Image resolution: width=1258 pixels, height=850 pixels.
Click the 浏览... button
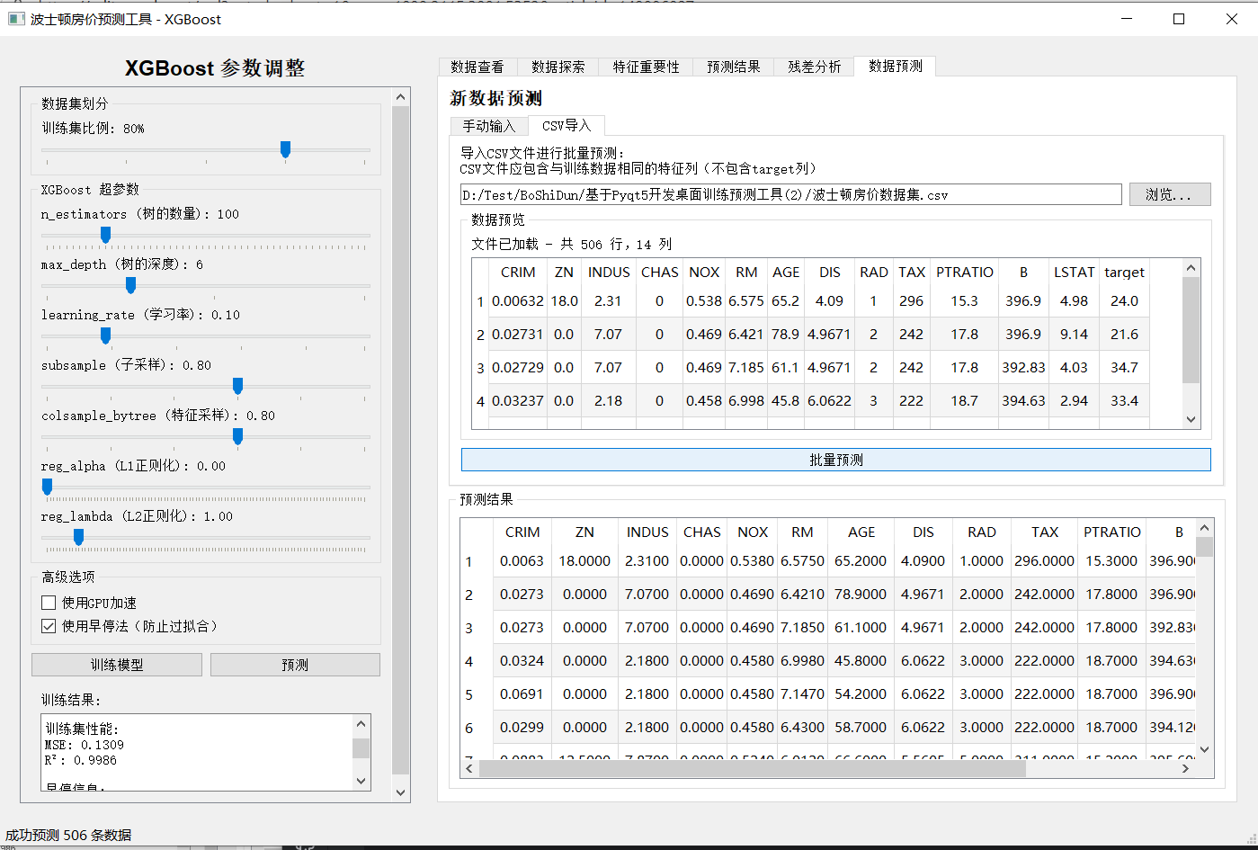(x=1170, y=194)
